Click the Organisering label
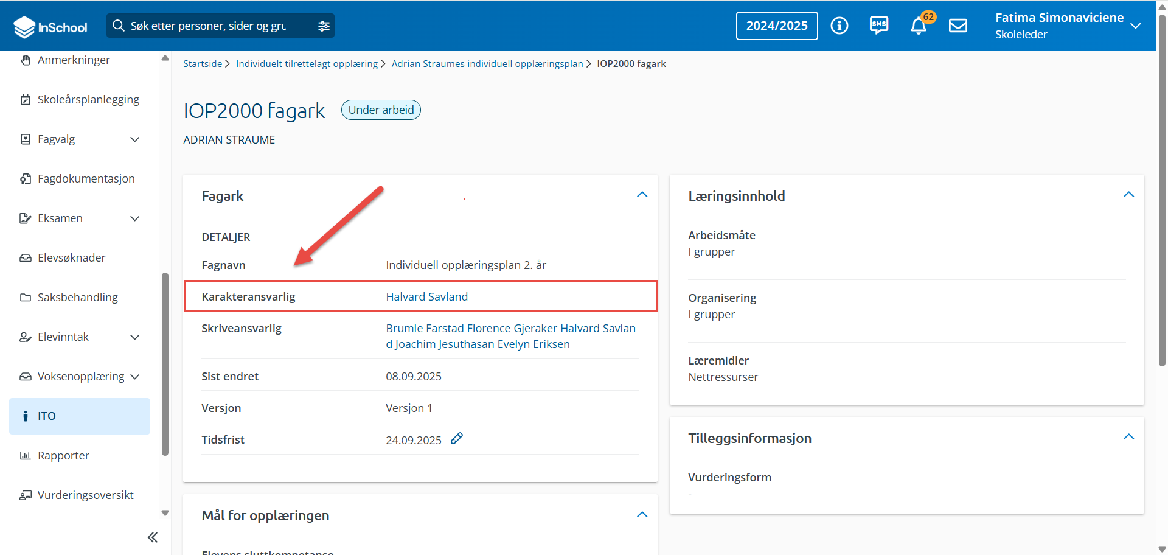 click(722, 298)
